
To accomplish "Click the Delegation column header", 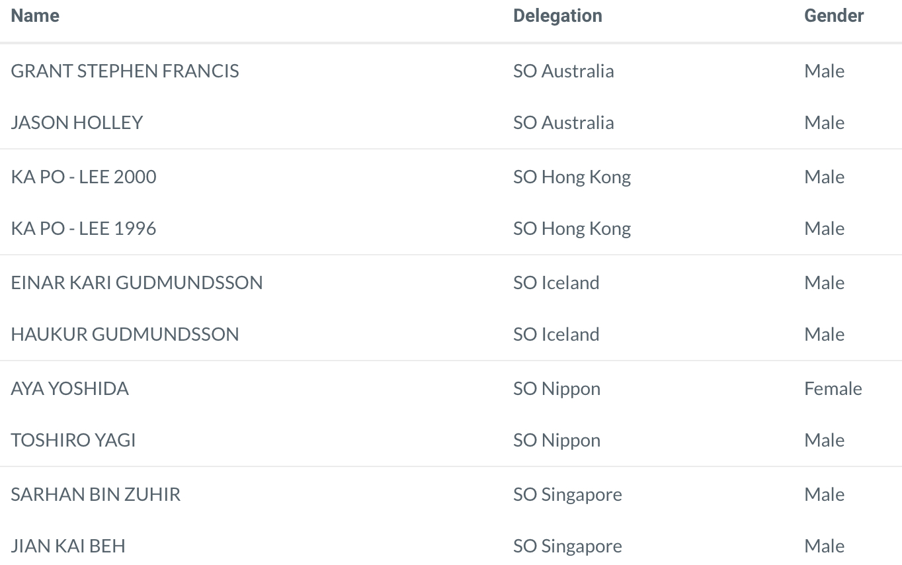I will (x=557, y=15).
